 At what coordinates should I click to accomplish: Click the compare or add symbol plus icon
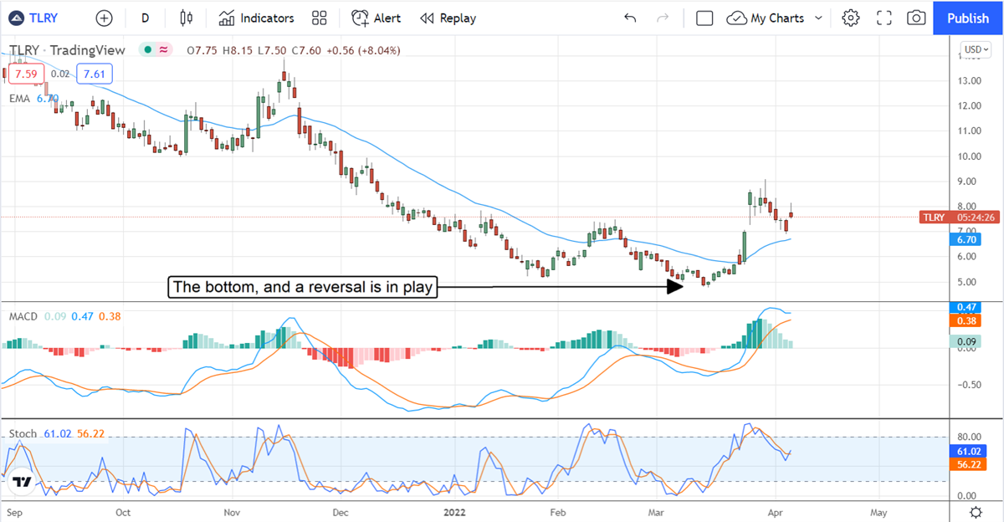(x=104, y=18)
